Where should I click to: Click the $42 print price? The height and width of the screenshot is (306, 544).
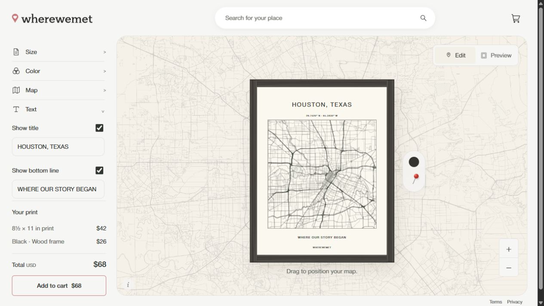tap(101, 228)
